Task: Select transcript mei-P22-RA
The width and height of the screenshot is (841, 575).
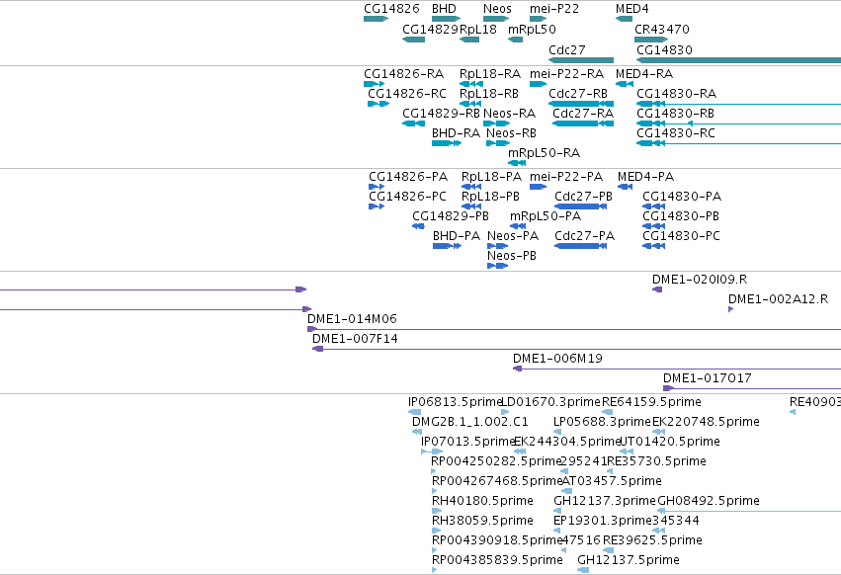Action: 538,84
